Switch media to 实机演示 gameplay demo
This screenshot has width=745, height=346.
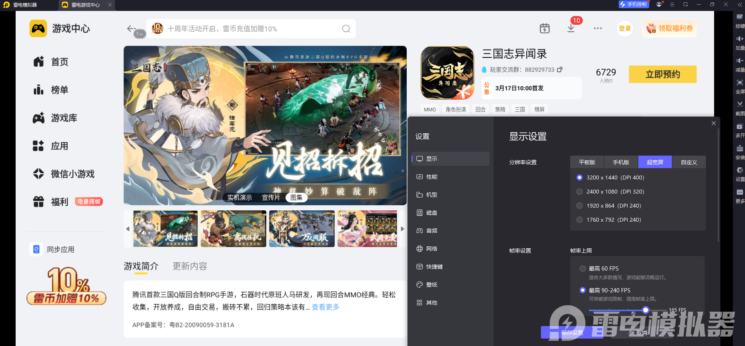point(240,197)
